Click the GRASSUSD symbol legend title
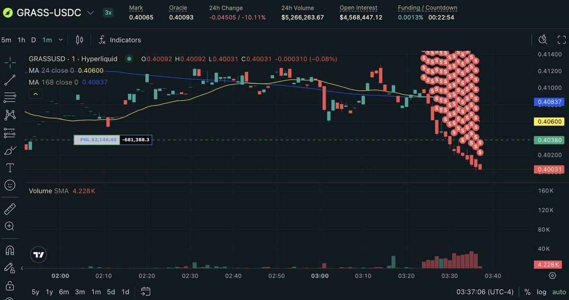 pos(73,59)
